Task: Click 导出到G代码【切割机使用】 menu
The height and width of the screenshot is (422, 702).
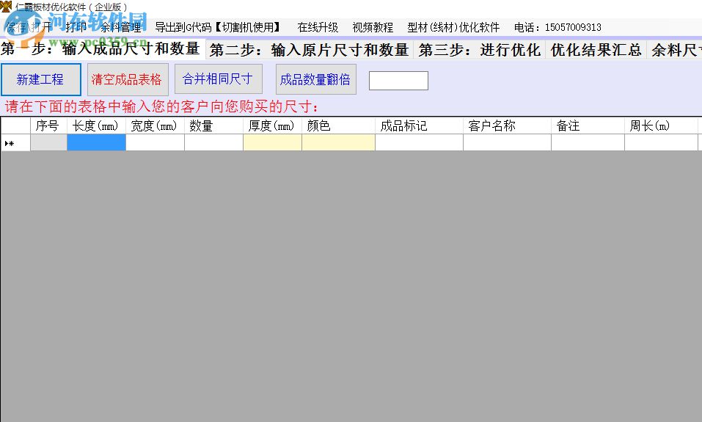Action: pyautogui.click(x=219, y=27)
